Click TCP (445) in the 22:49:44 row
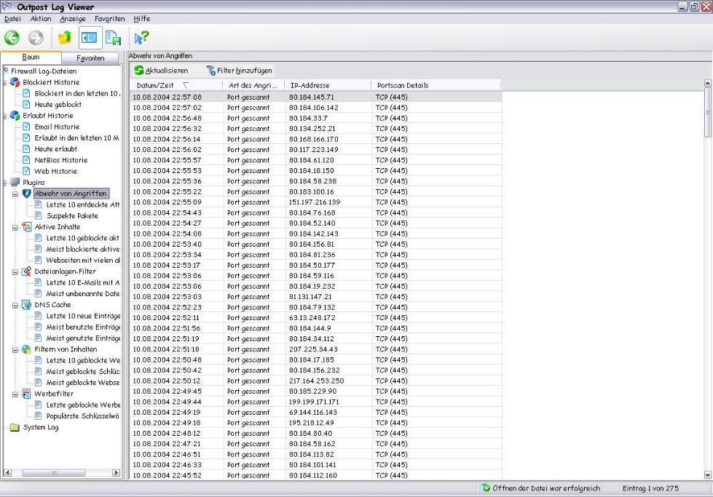Viewport: 713px width, 497px height. point(392,402)
